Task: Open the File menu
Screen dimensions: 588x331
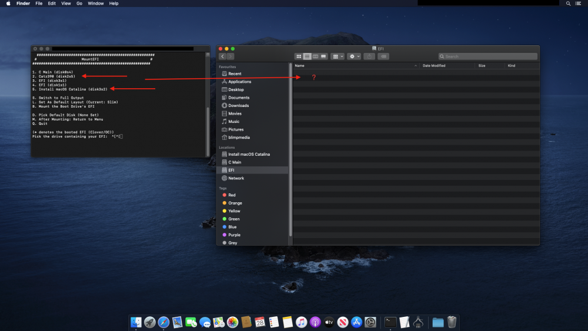Action: [39, 4]
